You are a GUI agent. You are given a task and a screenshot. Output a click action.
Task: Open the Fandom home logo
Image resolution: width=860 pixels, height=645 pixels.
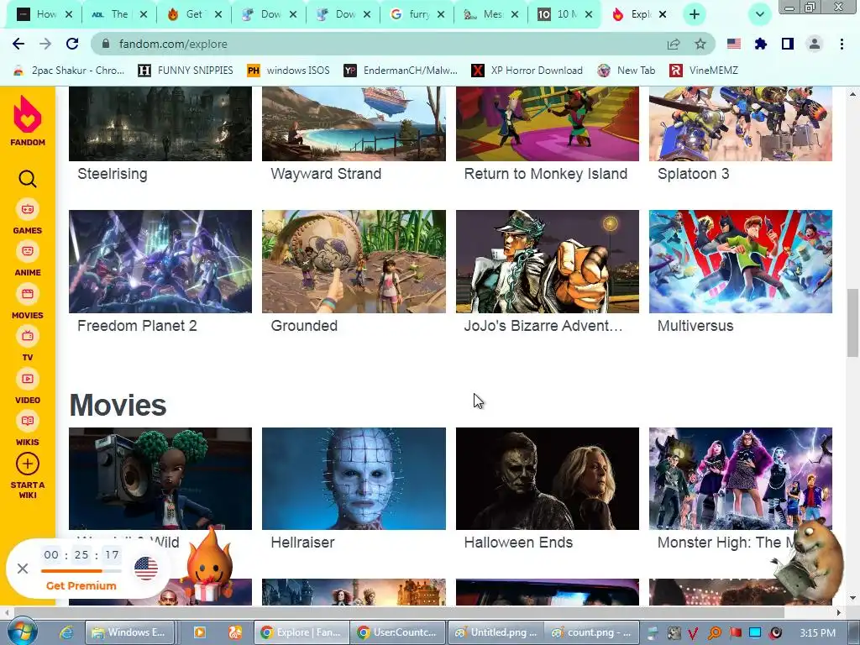[x=28, y=121]
